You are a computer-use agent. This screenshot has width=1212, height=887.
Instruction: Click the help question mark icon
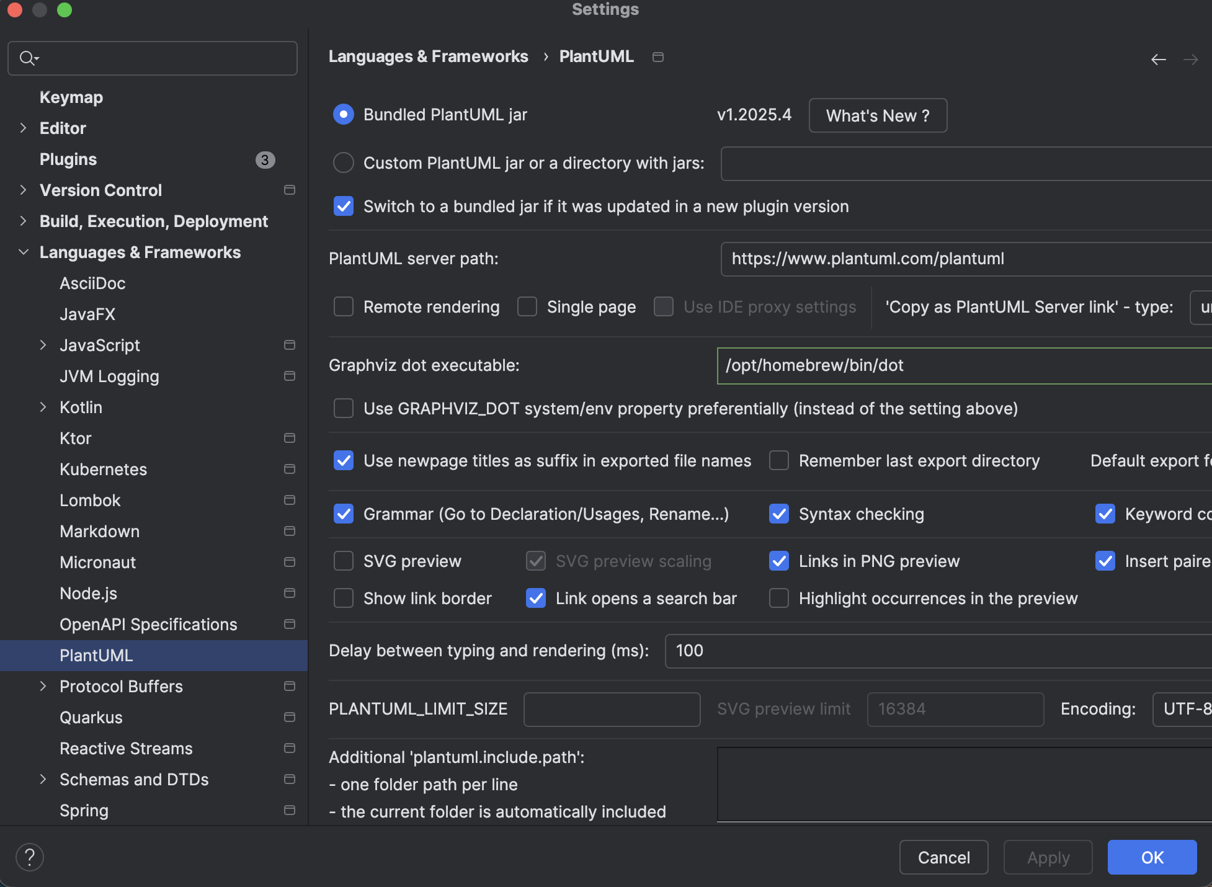click(29, 857)
